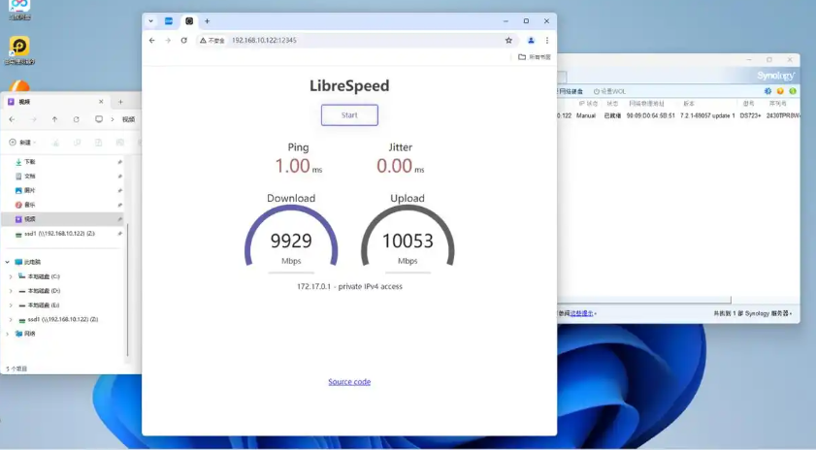Click the copy icon in Explorer toolbar
Image resolution: width=816 pixels, height=450 pixels.
coord(77,142)
